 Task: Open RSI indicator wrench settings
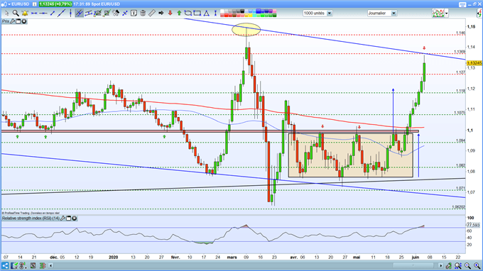(63, 218)
